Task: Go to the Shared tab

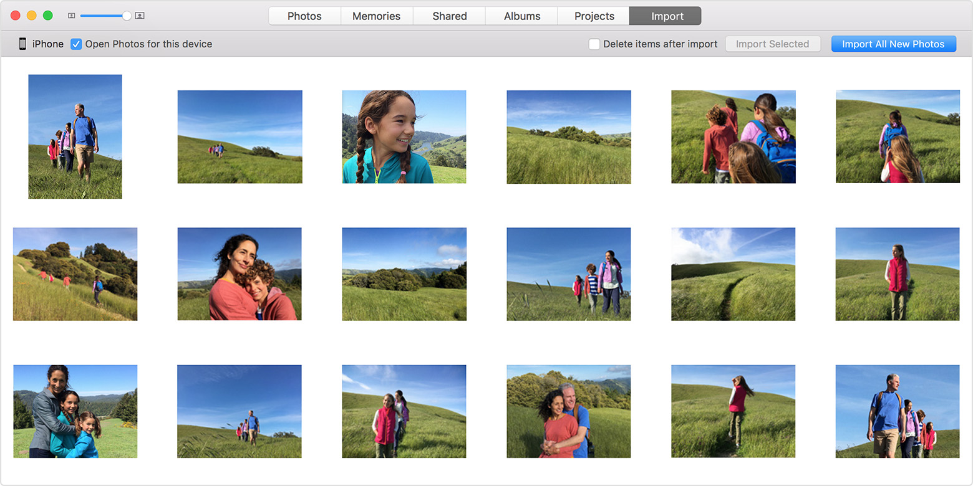Action: 449,16
